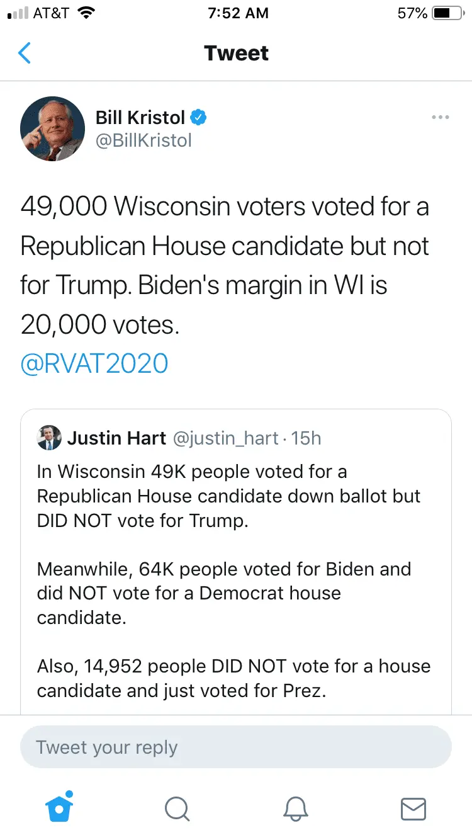Open the Notifications bell tab
Image resolution: width=472 pixels, height=840 pixels.
tap(295, 809)
